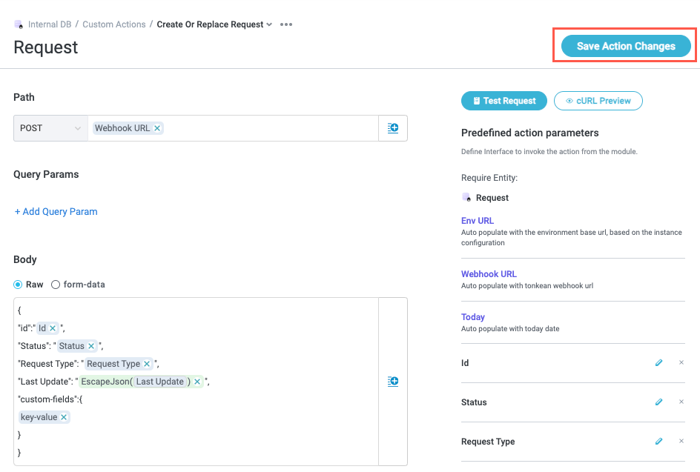Screen dimensions: 700x472
Task: Edit the Id parameter with pencil icon
Action: pyautogui.click(x=658, y=363)
